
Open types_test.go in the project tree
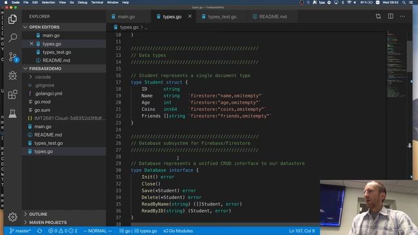(64, 143)
